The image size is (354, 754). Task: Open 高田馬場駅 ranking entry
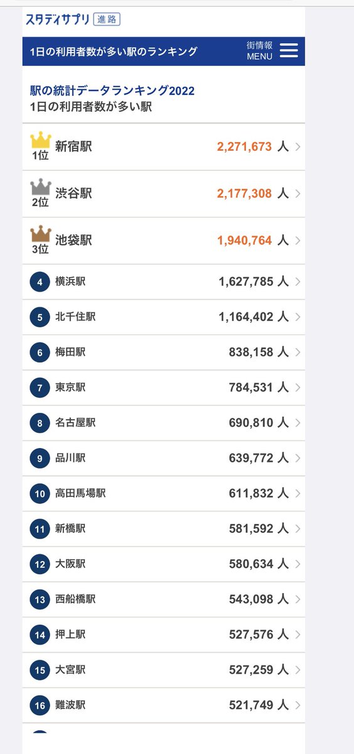164,494
